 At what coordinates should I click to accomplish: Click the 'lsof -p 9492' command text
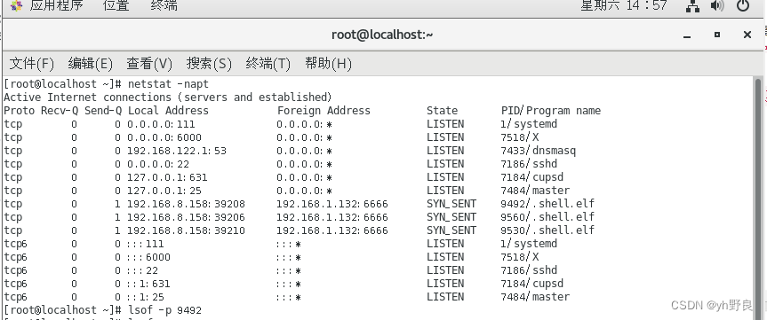pos(164,310)
